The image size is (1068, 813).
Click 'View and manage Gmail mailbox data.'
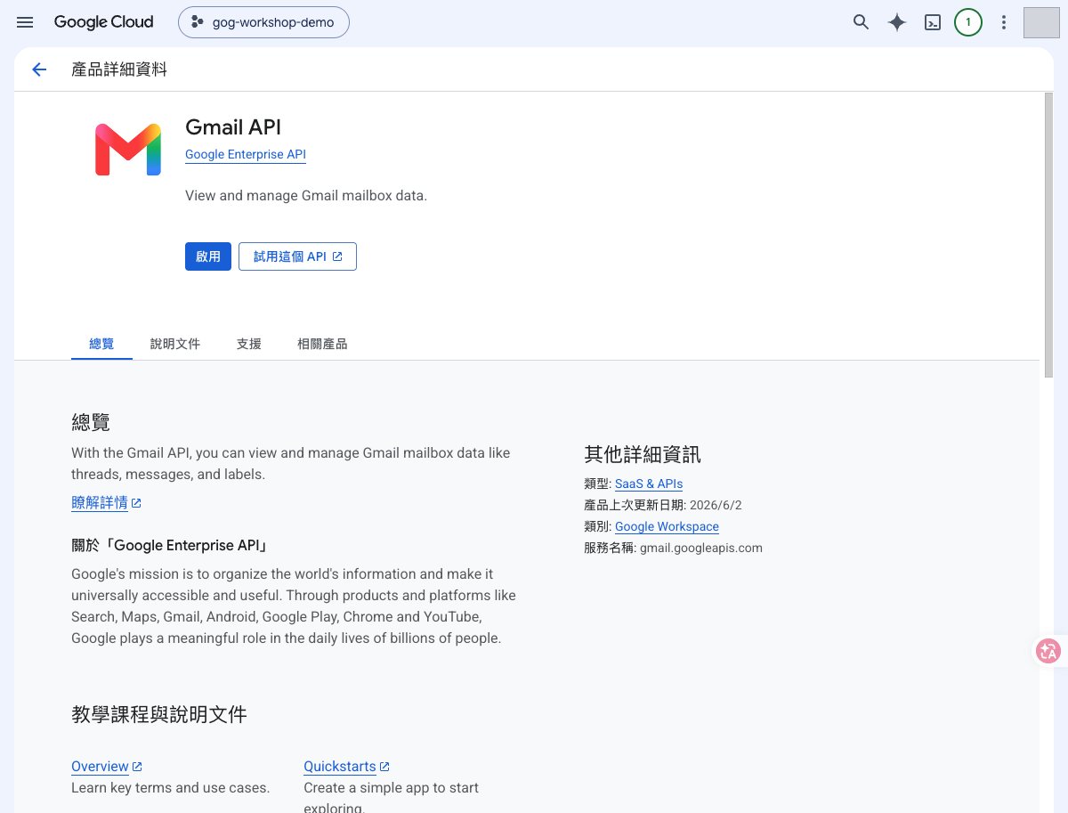click(x=306, y=195)
